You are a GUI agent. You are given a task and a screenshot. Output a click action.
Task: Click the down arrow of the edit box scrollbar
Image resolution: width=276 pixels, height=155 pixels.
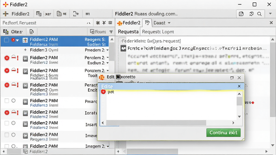pyautogui.click(x=239, y=117)
